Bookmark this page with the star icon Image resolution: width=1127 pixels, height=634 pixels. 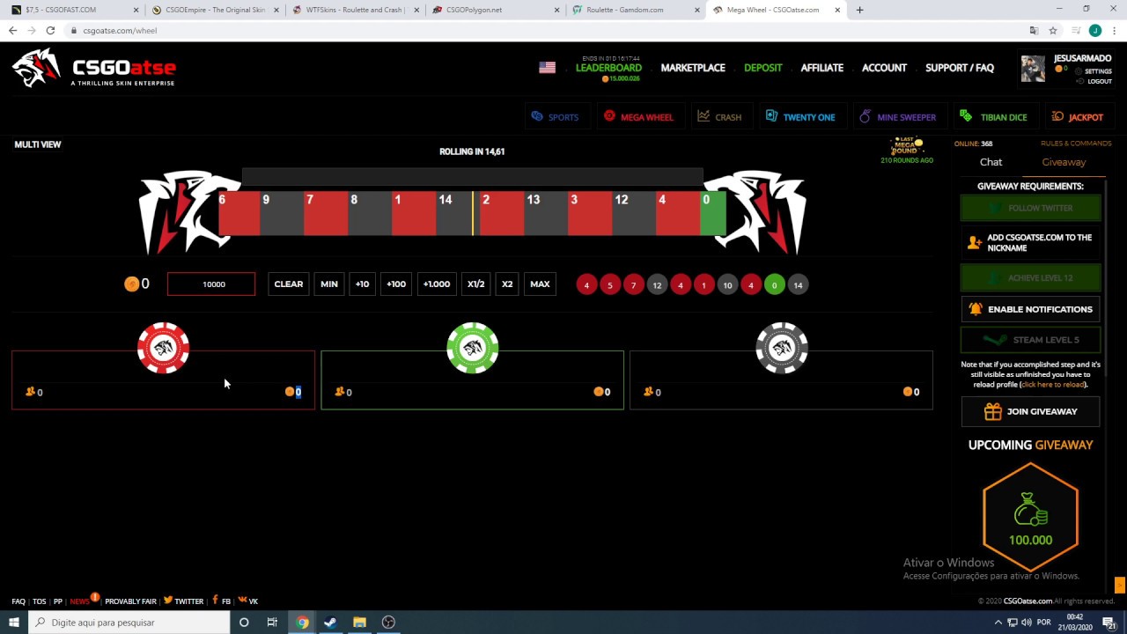tap(1052, 30)
